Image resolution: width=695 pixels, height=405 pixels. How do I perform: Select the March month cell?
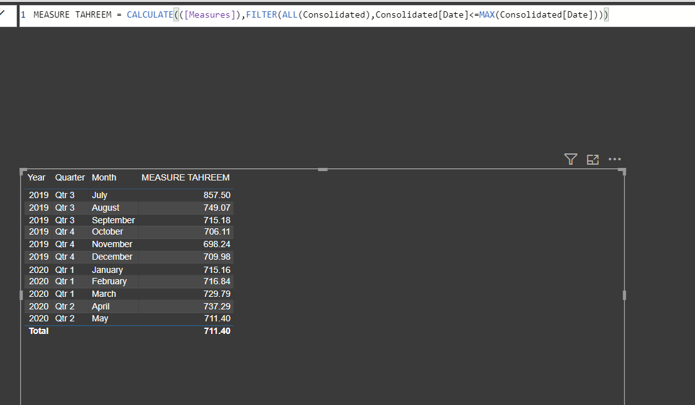[104, 294]
